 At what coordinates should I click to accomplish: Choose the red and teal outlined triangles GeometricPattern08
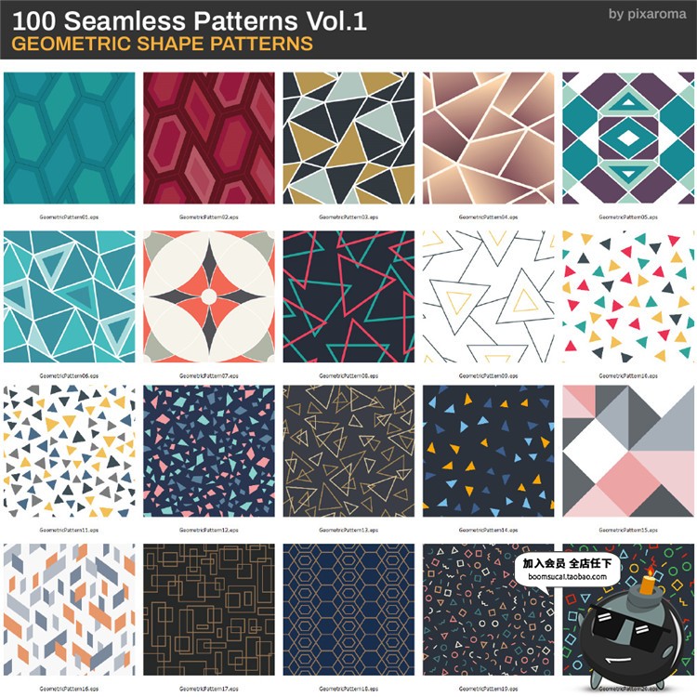tap(348, 296)
